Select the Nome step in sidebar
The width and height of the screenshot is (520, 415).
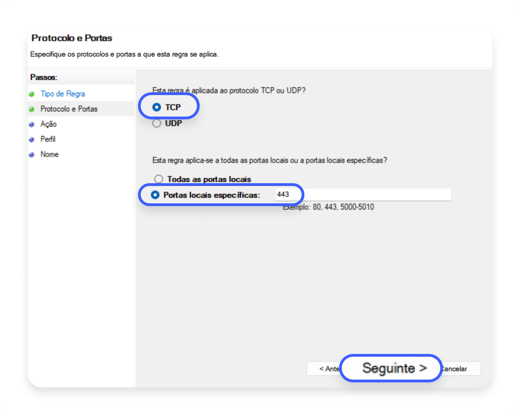(50, 154)
